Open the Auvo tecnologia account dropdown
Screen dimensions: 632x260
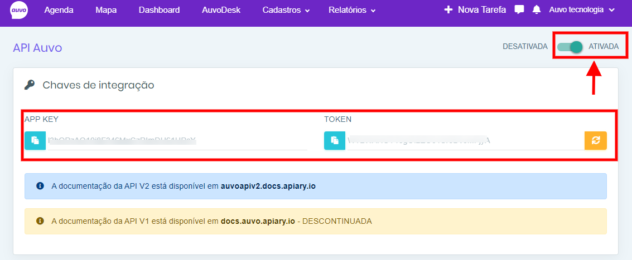pyautogui.click(x=581, y=10)
